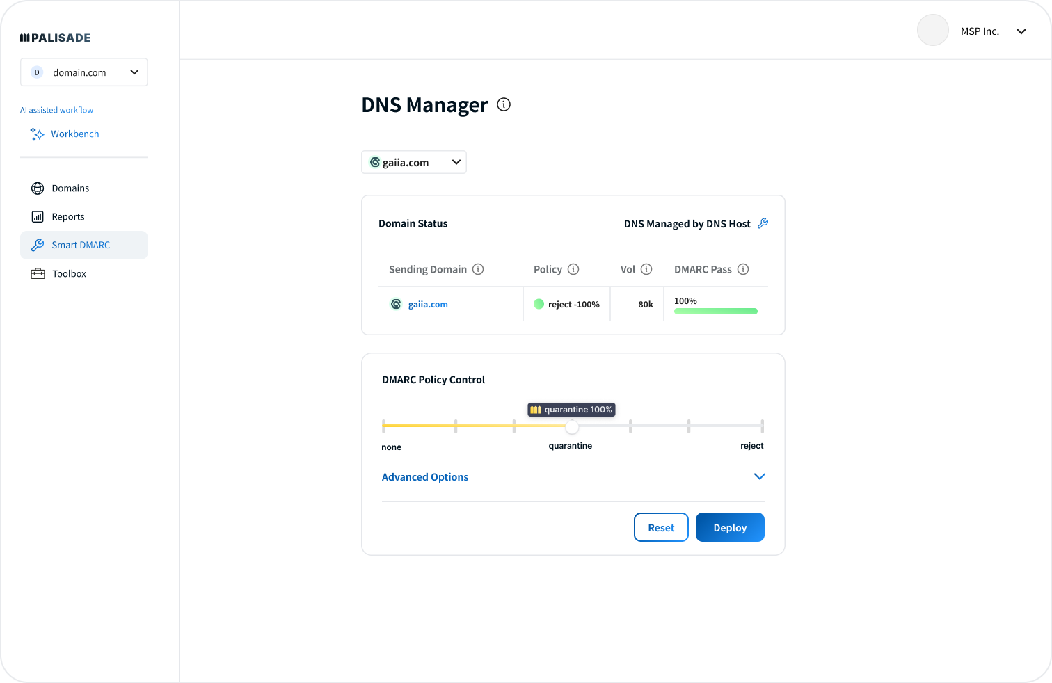
Task: Click the MSP Inc. profile avatar
Action: point(932,31)
